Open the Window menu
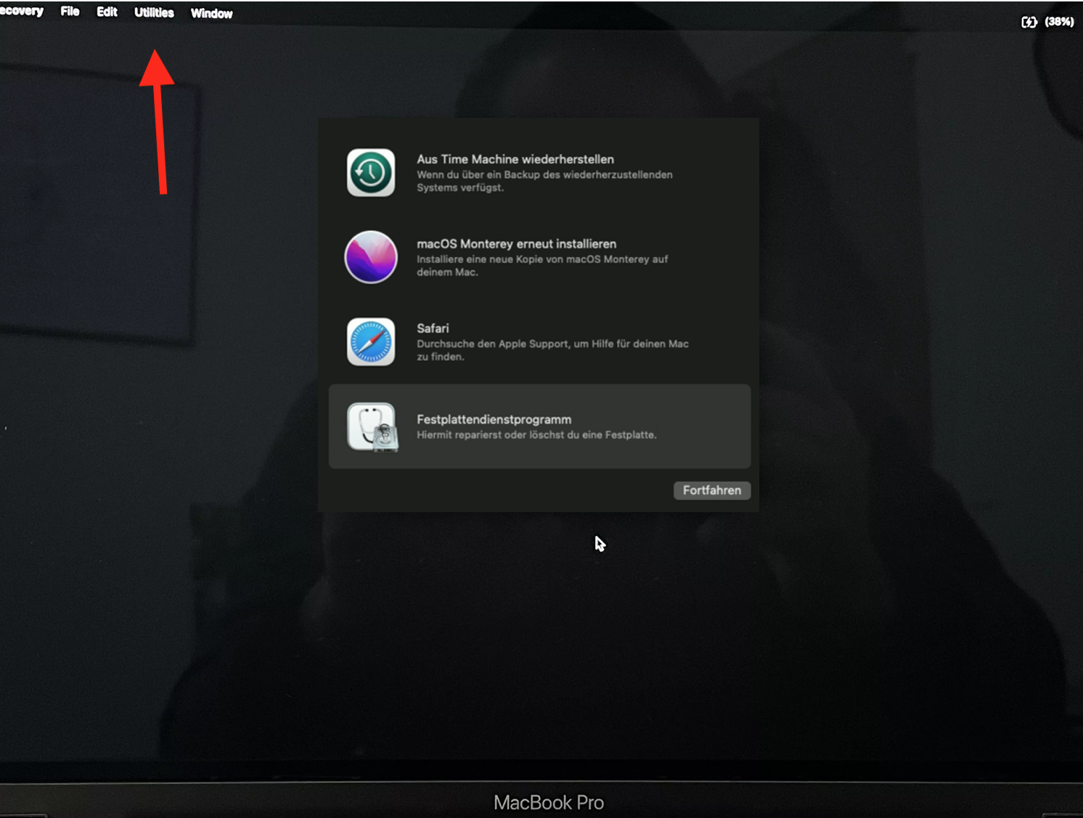 (x=211, y=13)
